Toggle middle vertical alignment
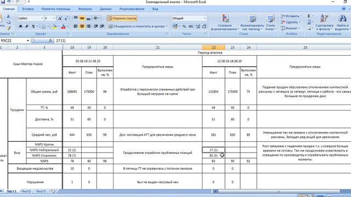 click(x=82, y=18)
